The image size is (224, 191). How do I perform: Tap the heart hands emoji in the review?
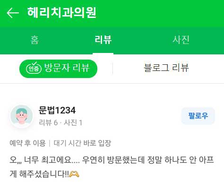pyautogui.click(x=74, y=174)
